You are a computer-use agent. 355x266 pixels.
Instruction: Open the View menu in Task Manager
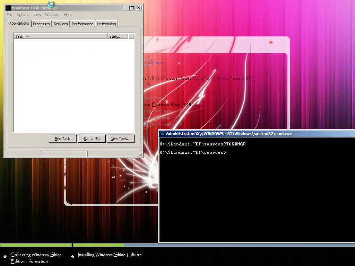click(37, 15)
